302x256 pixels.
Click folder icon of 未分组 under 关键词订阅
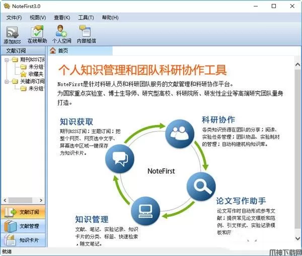[x=23, y=88]
